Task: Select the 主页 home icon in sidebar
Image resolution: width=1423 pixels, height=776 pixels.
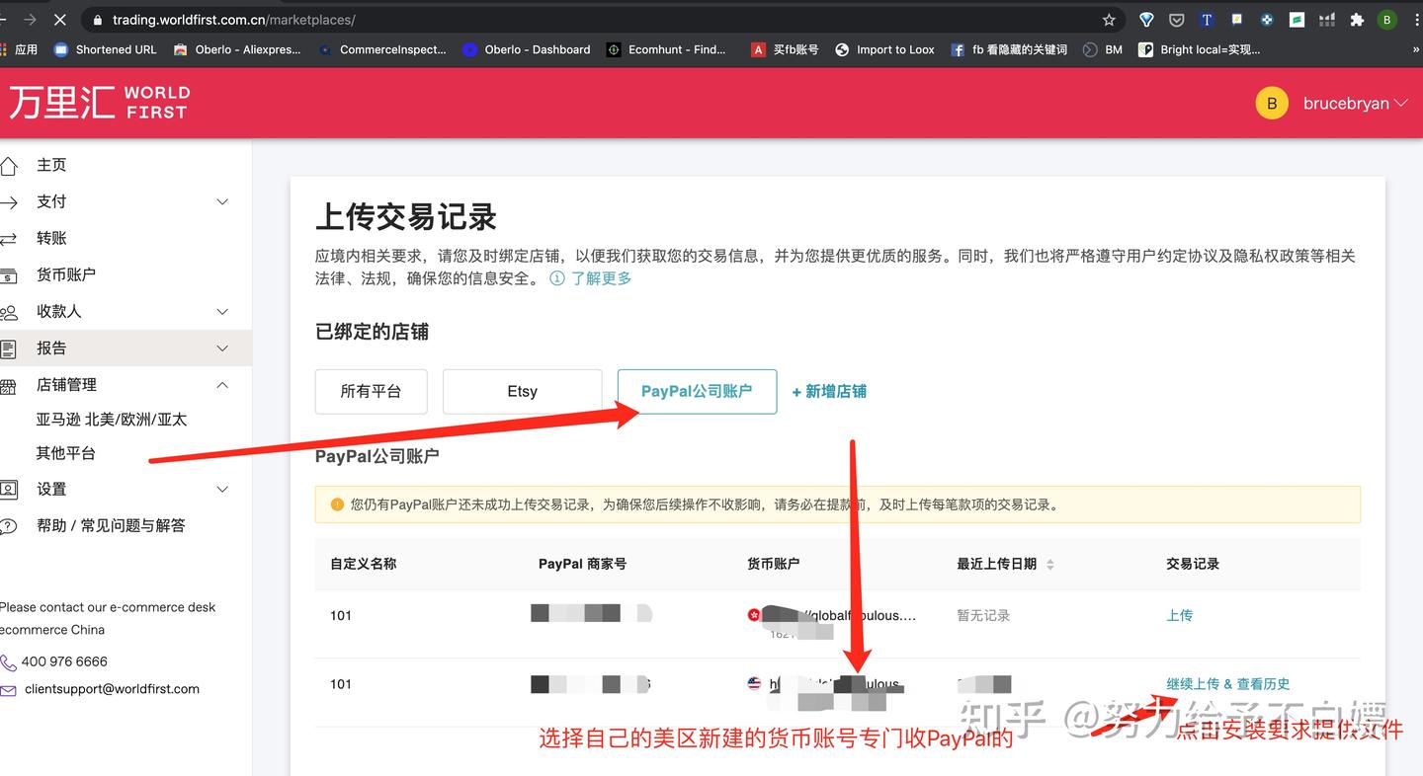Action: tap(8, 165)
